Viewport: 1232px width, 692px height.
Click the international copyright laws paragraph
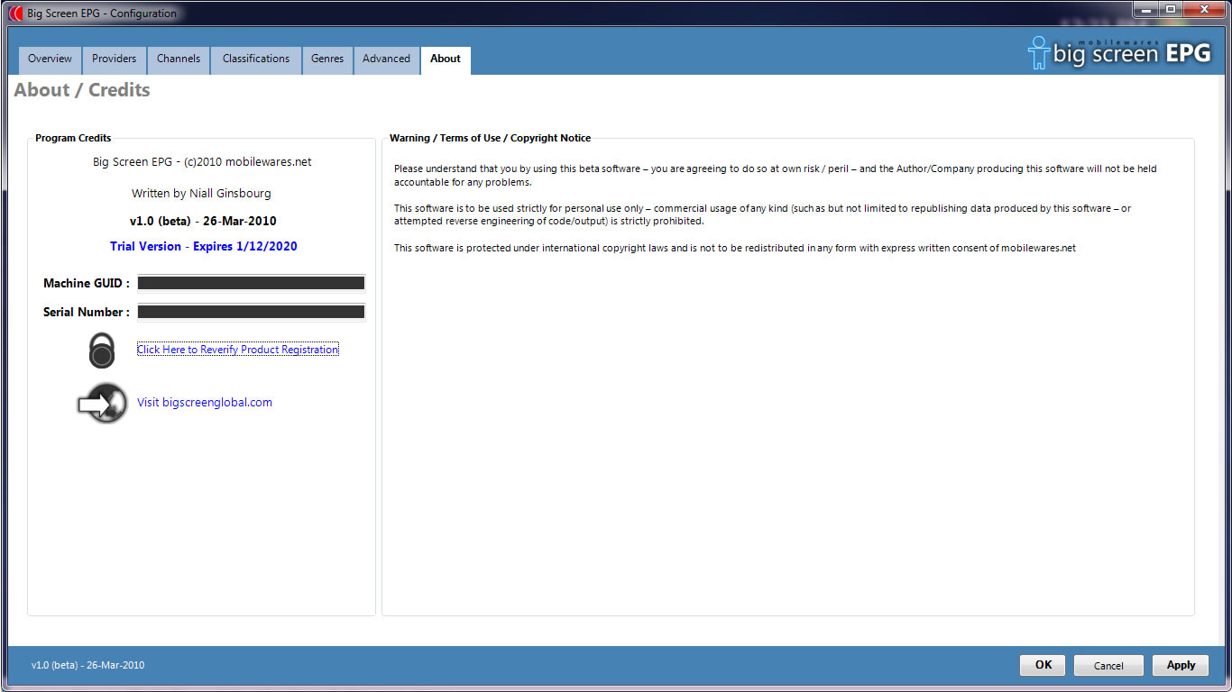click(x=735, y=248)
